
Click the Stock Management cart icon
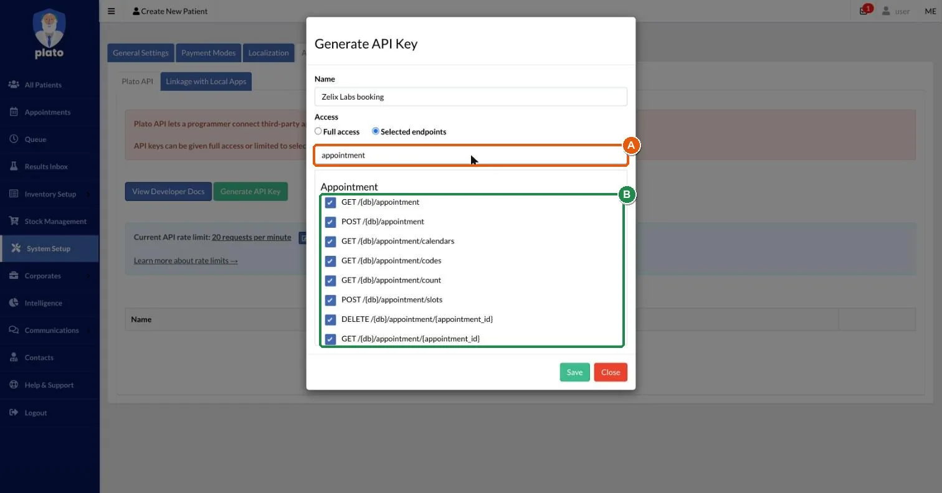click(14, 221)
